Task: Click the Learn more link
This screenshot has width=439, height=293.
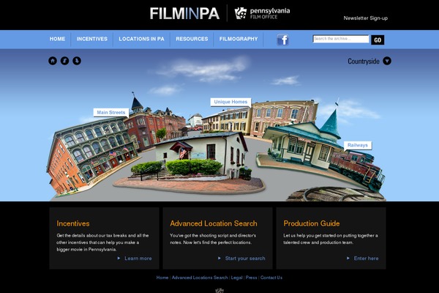Action: [138, 259]
